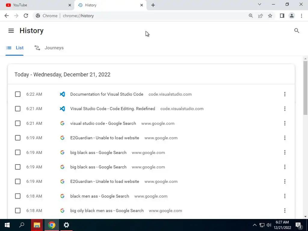
Task: Open the new tab plus button
Action: (153, 5)
